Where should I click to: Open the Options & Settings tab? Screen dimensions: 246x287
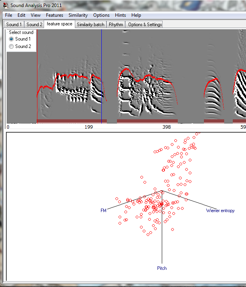coord(145,25)
